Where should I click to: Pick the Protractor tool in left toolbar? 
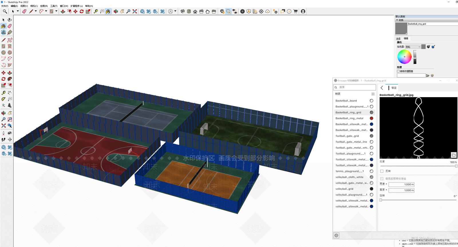click(x=3, y=99)
